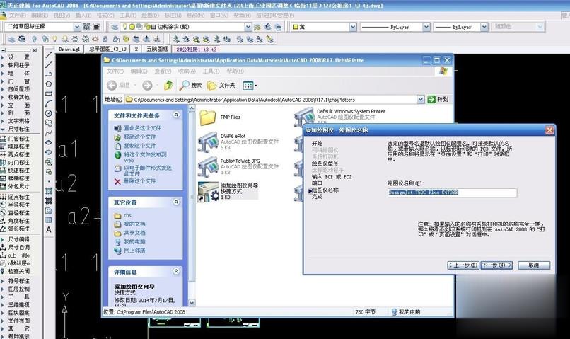Click the 绘图仪名称 input field
The width and height of the screenshot is (570, 339).
(x=452, y=193)
